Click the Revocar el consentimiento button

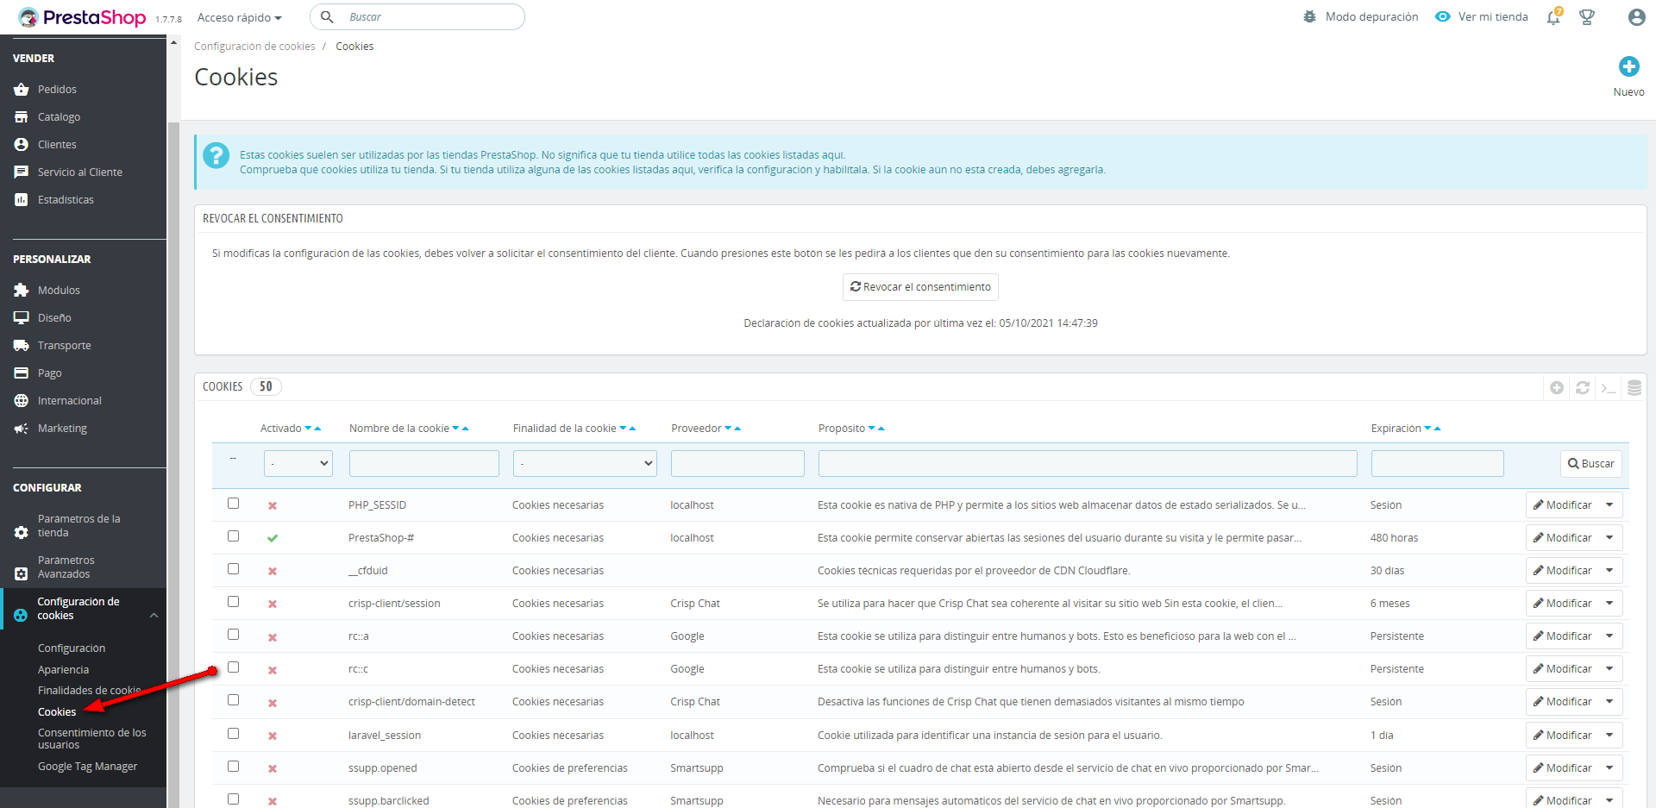[920, 287]
